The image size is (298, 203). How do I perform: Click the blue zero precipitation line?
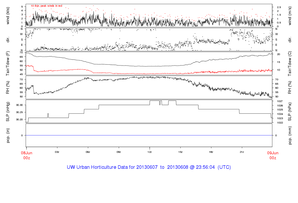click(149, 135)
